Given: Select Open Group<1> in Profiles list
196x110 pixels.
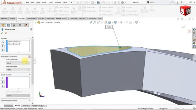Looking at the screenshot, I should point(14,42).
